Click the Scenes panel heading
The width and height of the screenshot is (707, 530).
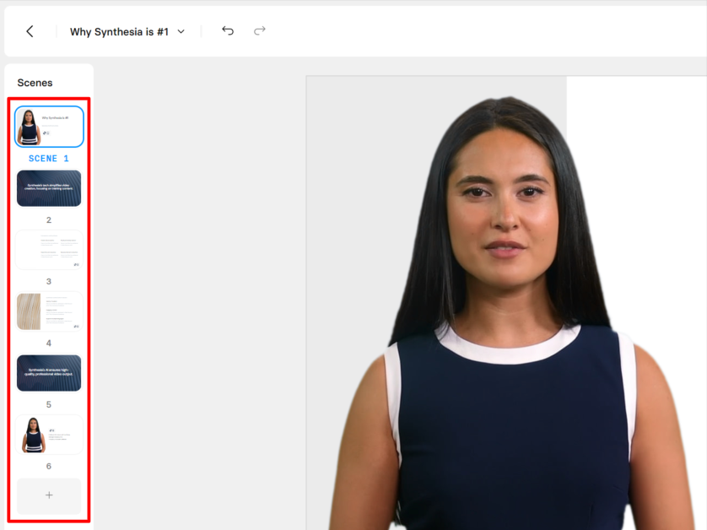pos(35,83)
